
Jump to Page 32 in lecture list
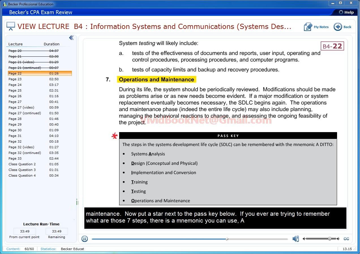[40, 141]
